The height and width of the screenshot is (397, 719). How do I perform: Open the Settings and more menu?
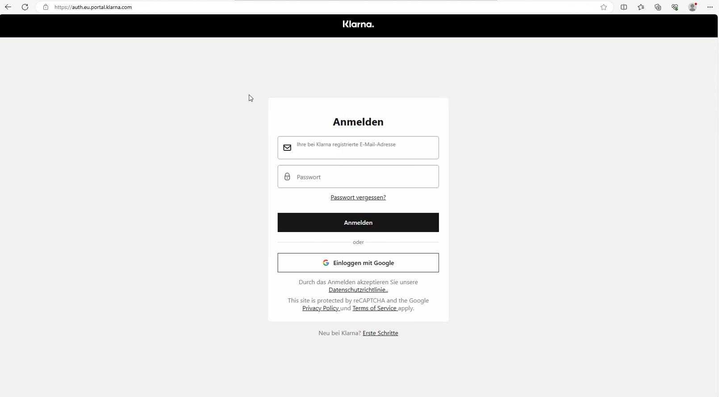tap(710, 7)
